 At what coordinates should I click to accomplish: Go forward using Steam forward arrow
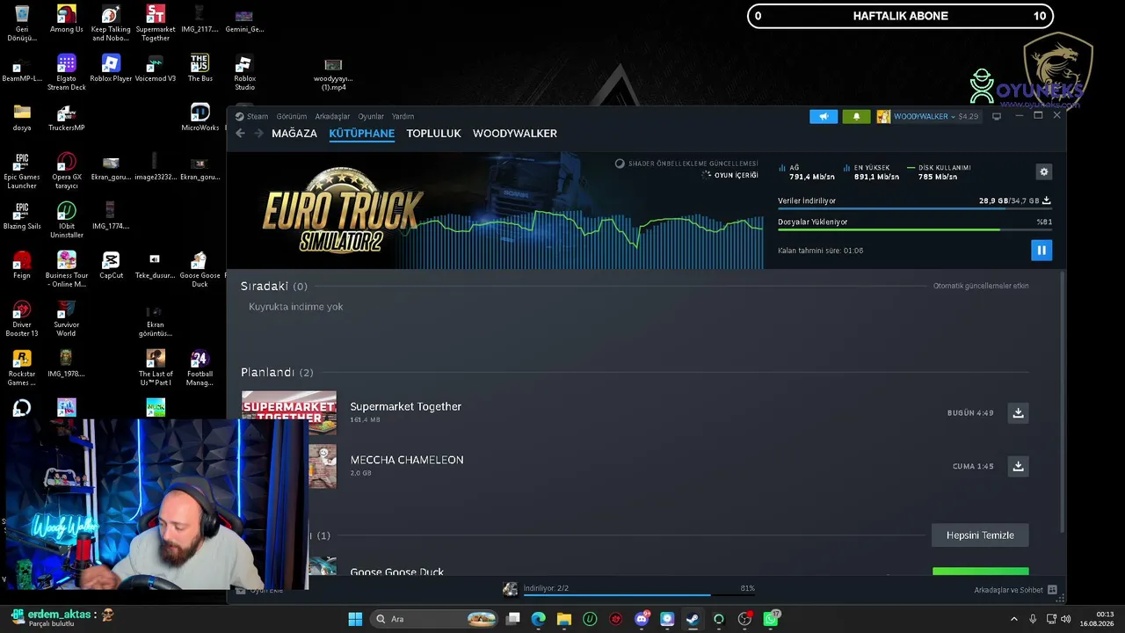click(258, 134)
